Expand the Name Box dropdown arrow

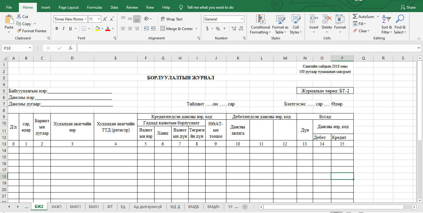pyautogui.click(x=30, y=48)
